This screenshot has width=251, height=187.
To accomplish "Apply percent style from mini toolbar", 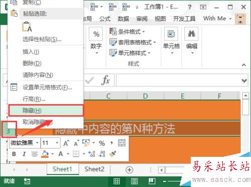I will click(102, 143).
